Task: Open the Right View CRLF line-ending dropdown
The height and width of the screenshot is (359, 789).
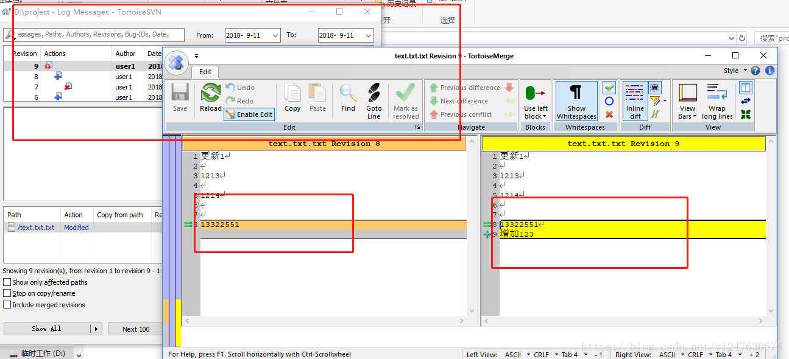Action: point(699,354)
